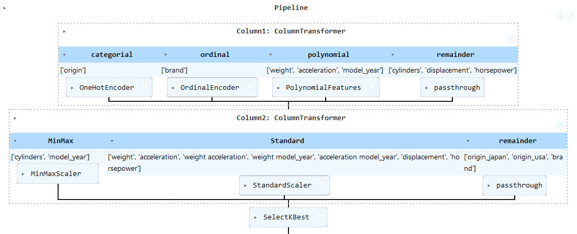The image size is (577, 234).
Task: Click the OrdinalEncoder help icon
Action: pyautogui.click(x=249, y=85)
